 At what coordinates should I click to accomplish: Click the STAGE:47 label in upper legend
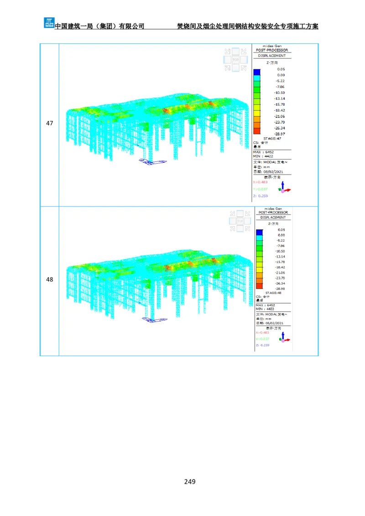[x=272, y=138]
